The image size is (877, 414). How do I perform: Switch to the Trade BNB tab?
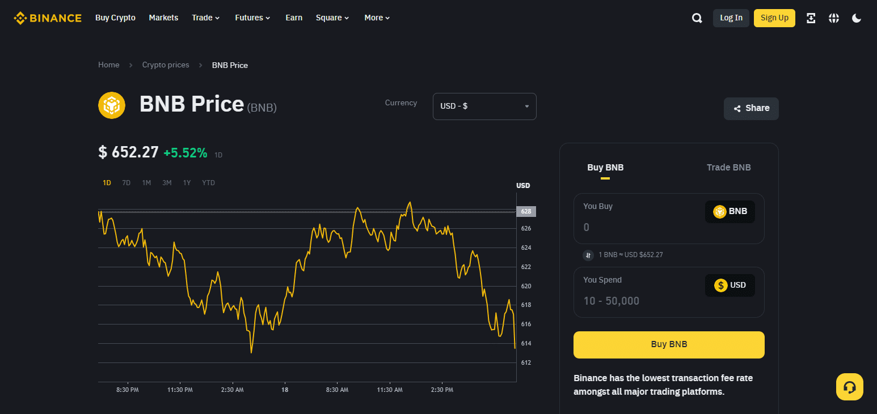729,168
